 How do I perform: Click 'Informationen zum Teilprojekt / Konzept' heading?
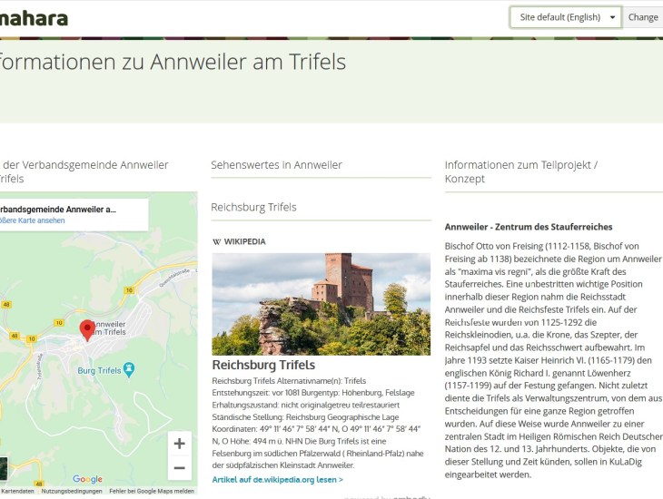point(520,171)
